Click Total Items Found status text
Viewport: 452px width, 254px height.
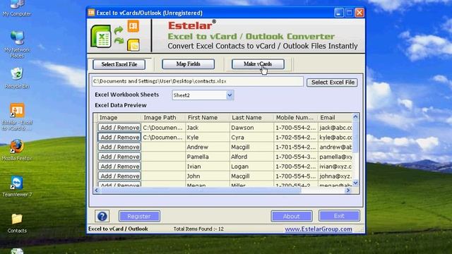click(198, 229)
